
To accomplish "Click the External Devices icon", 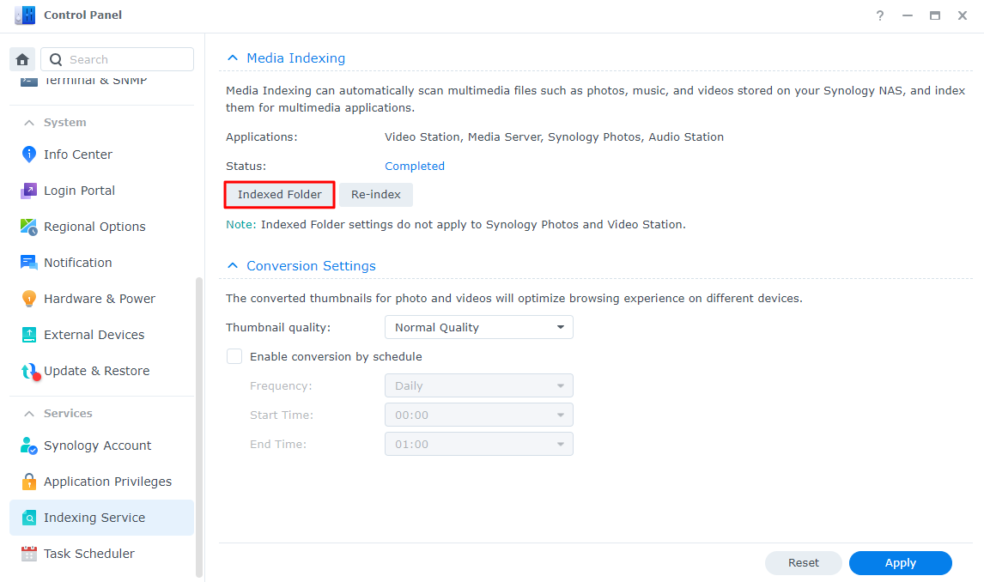I will (29, 335).
